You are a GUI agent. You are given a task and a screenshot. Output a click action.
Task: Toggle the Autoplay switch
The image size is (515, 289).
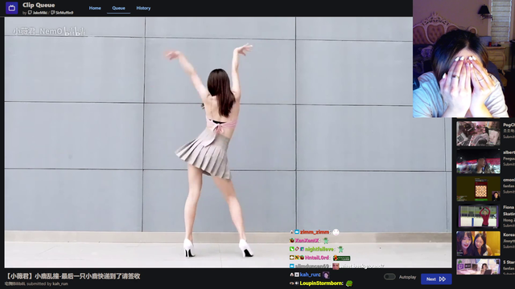click(389, 277)
